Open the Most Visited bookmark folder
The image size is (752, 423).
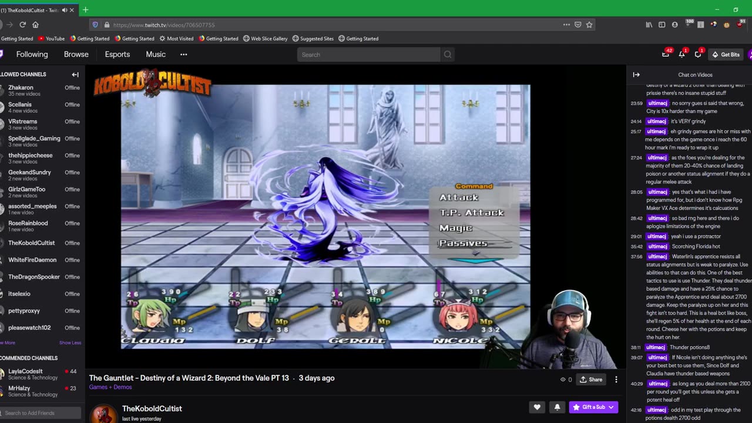[176, 39]
